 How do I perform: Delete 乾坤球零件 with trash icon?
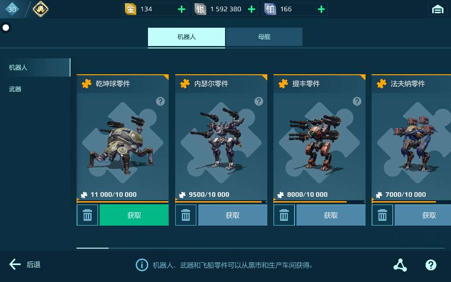click(x=87, y=215)
